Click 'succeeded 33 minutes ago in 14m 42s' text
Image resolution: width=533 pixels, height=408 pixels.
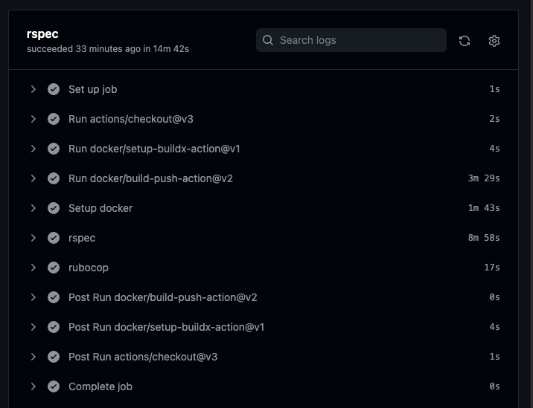[x=108, y=49]
